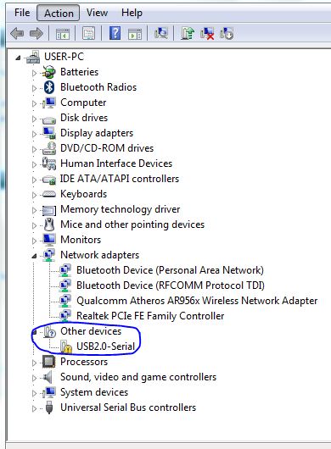Click the Uninstall device red X icon

pyautogui.click(x=207, y=34)
